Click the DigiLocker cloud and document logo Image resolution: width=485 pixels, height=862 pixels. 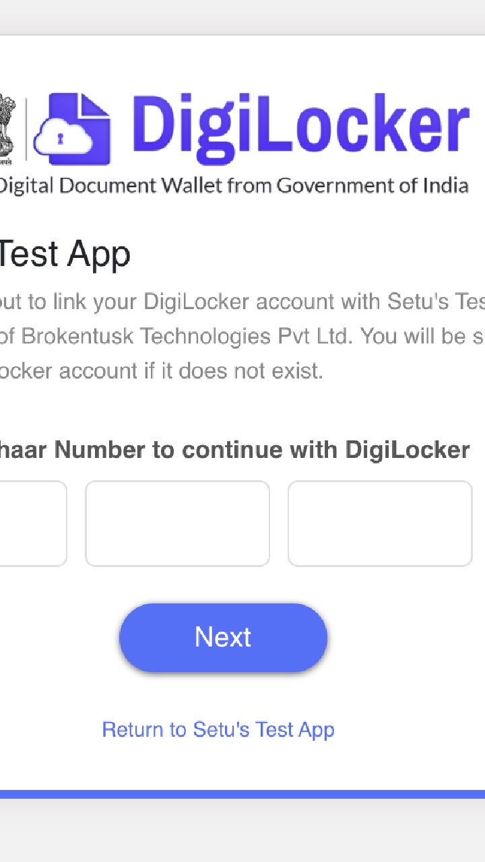pos(72,130)
